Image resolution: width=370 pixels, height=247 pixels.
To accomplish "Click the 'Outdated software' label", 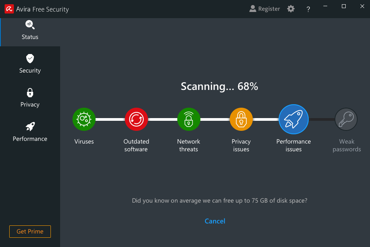I will point(136,145).
